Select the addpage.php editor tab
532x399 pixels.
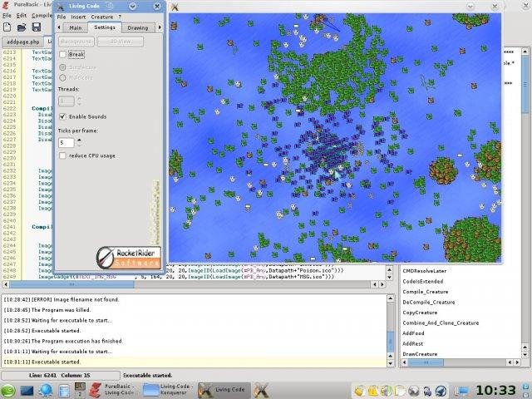22,41
